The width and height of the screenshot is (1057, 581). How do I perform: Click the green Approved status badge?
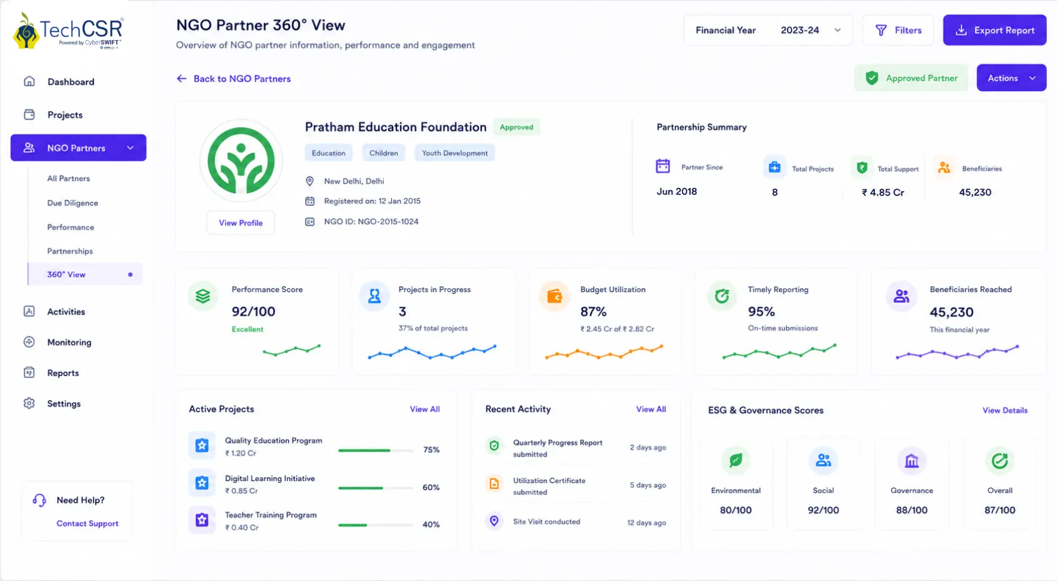[x=517, y=127]
